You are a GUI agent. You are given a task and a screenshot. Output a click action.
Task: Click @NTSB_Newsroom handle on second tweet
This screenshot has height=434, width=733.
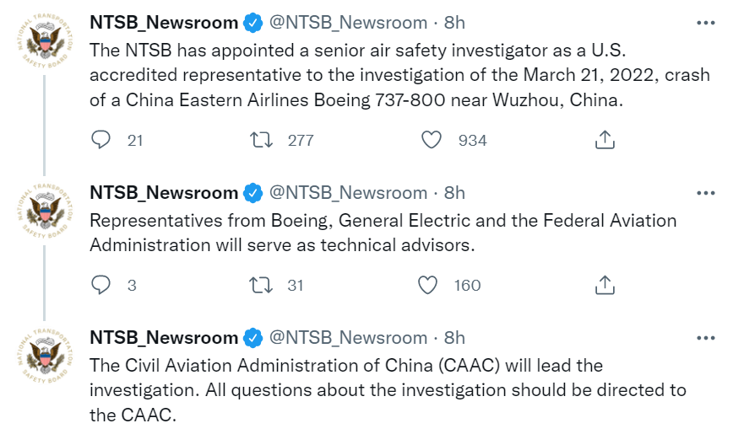click(348, 193)
